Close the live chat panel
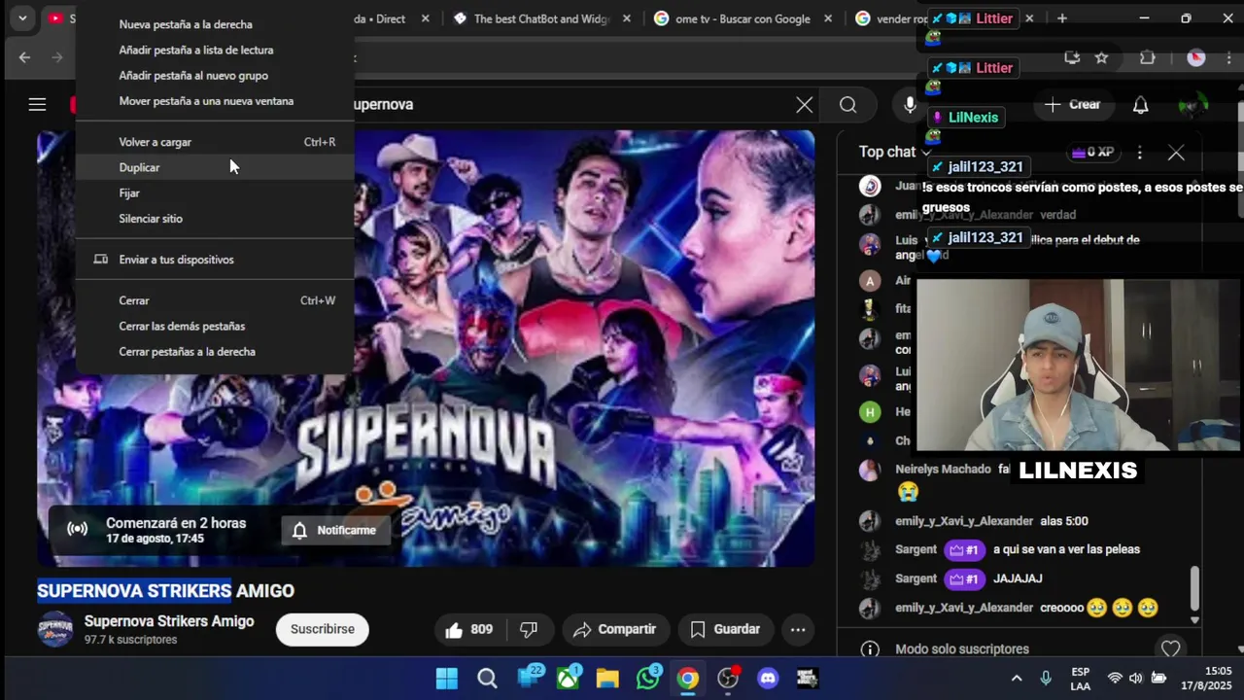The image size is (1244, 700). (1176, 153)
